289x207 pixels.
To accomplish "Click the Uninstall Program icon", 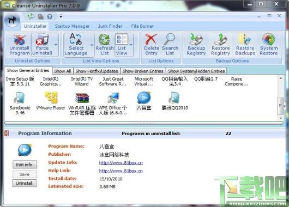I will (x=19, y=39).
